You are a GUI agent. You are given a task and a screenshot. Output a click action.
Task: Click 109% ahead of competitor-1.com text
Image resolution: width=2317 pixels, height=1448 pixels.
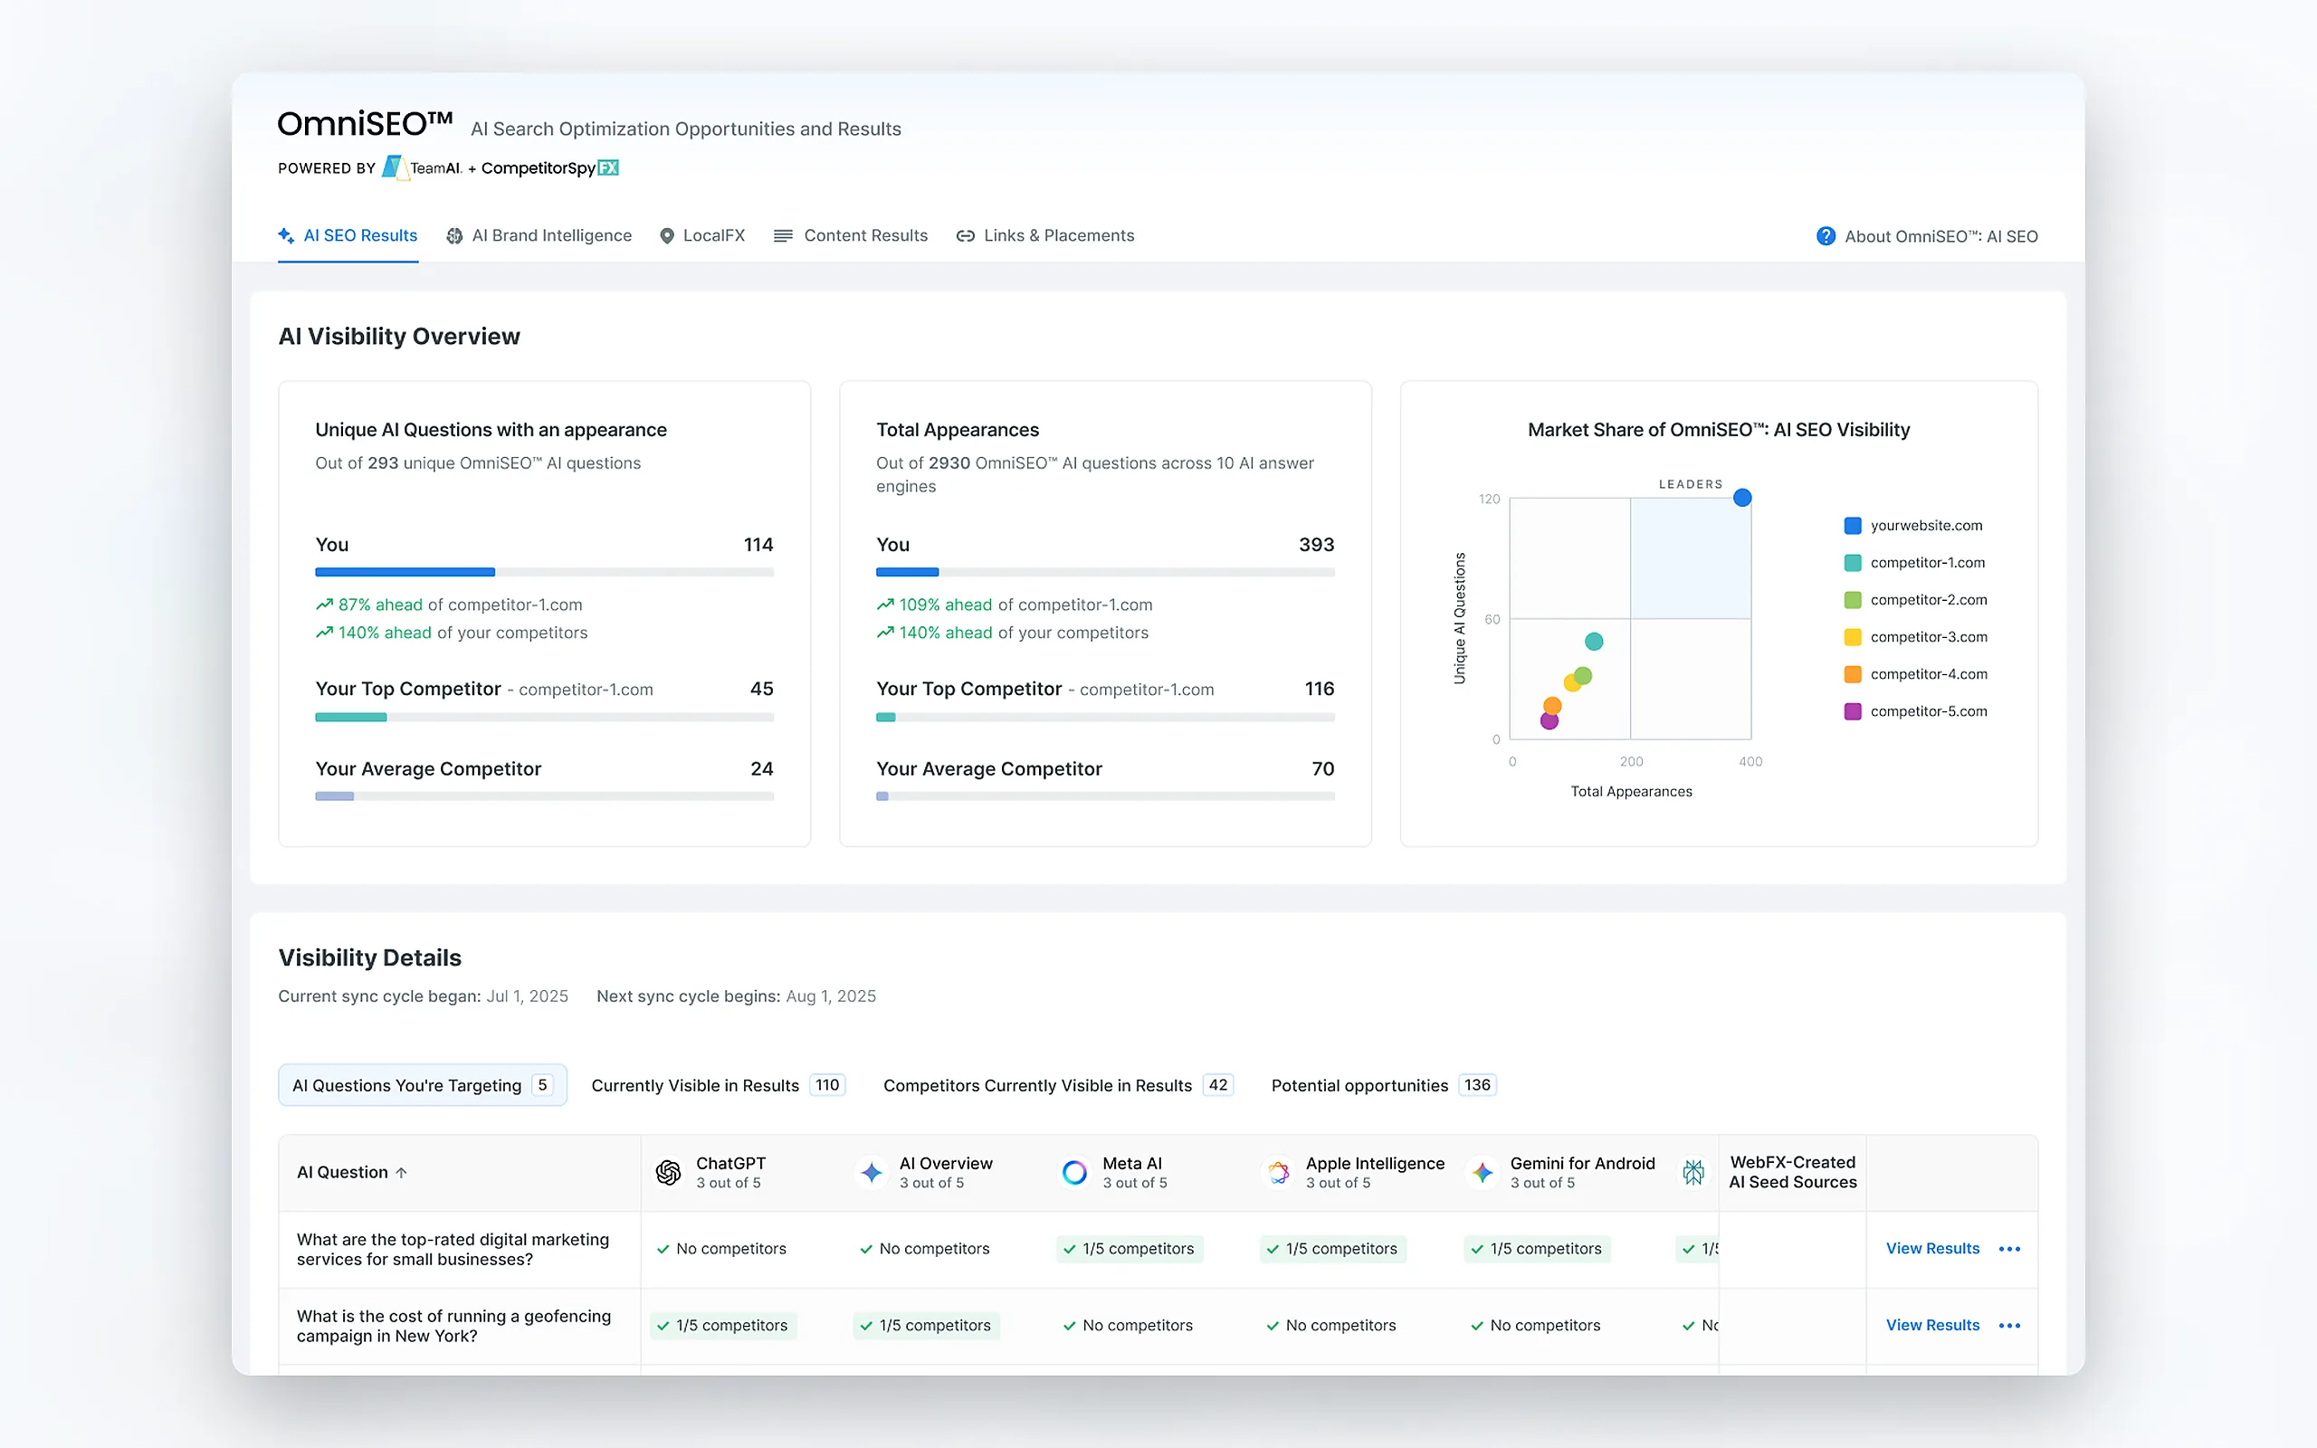1015,605
